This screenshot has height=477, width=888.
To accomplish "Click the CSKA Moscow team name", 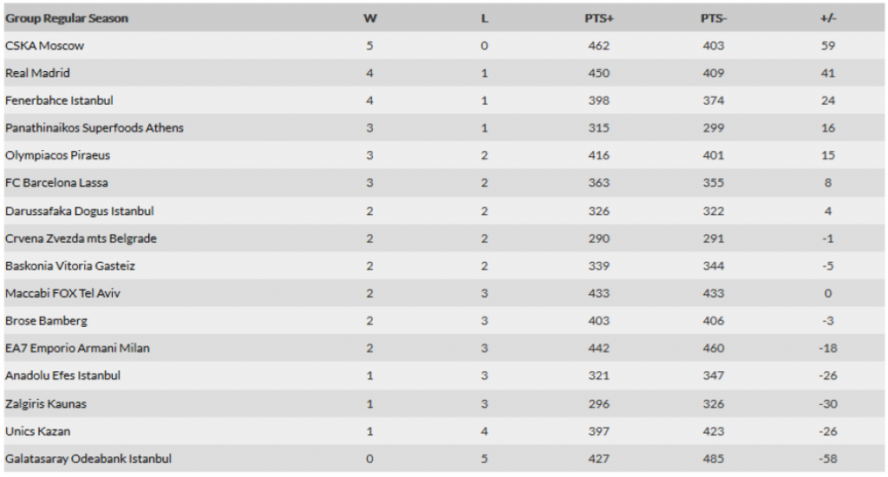I will pyautogui.click(x=44, y=45).
